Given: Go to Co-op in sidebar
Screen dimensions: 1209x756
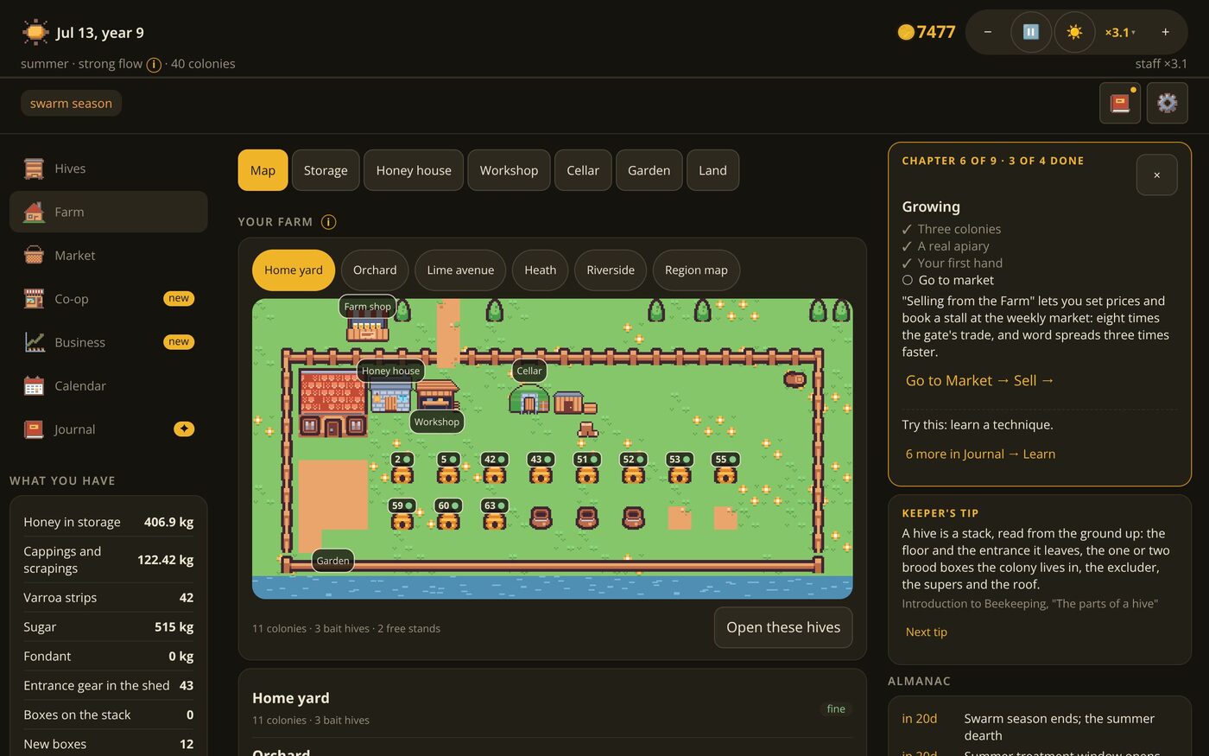Looking at the screenshot, I should click(x=108, y=299).
